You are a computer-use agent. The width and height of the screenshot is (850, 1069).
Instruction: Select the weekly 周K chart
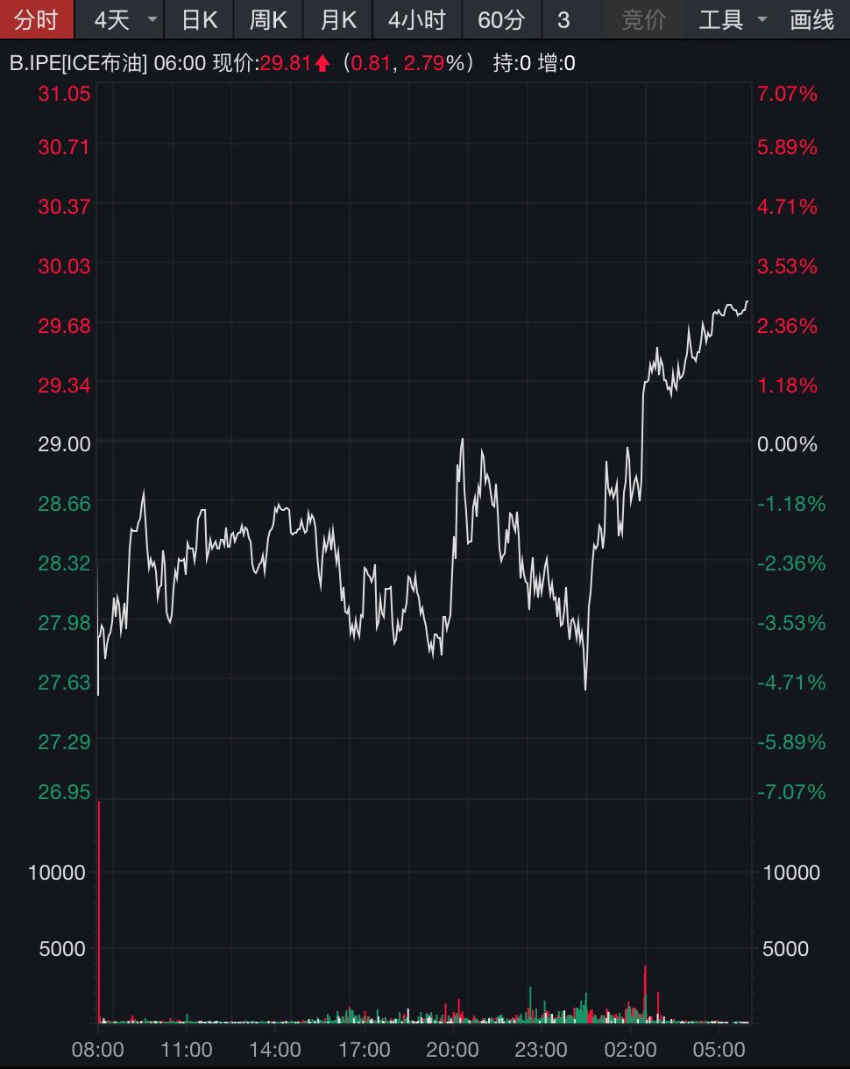pyautogui.click(x=267, y=19)
